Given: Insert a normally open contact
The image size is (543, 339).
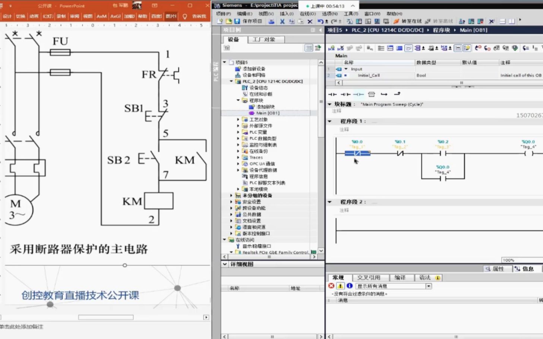Looking at the screenshot, I should (x=332, y=94).
